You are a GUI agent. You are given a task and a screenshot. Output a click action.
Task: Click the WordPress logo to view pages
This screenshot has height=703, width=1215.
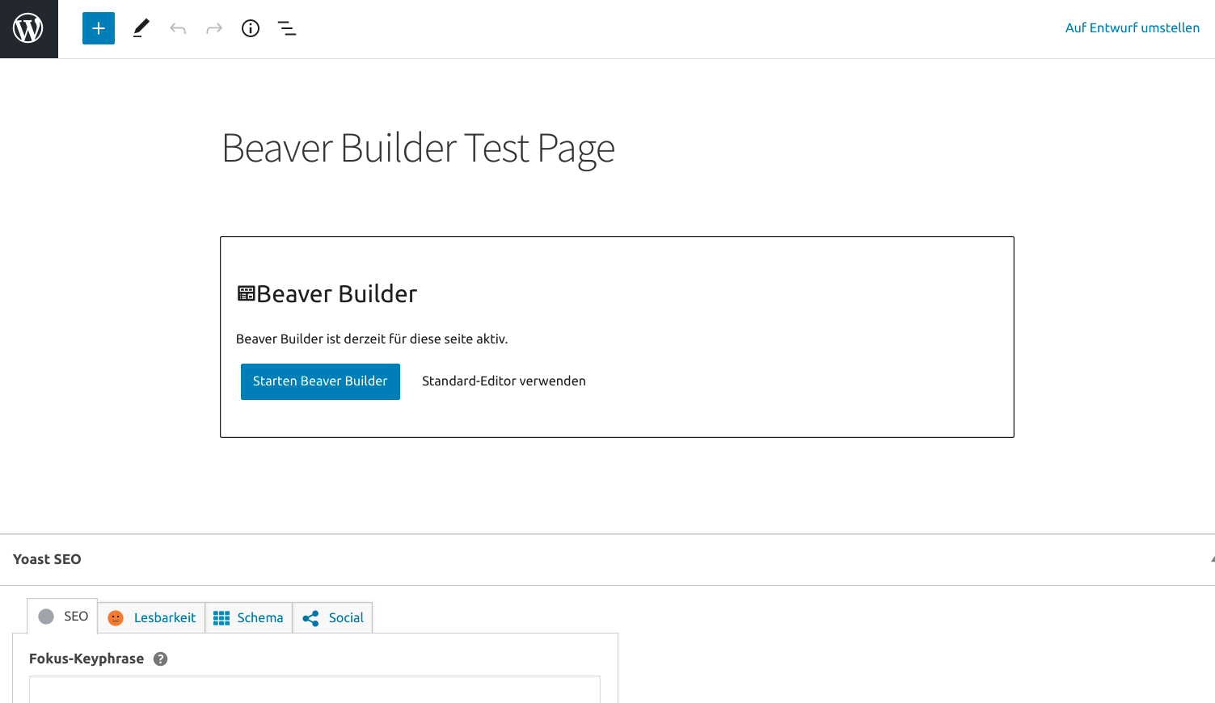click(x=28, y=29)
